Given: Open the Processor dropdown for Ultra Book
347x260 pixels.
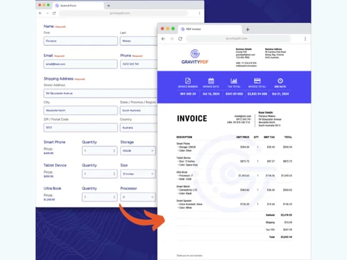Looking at the screenshot, I should [x=138, y=197].
